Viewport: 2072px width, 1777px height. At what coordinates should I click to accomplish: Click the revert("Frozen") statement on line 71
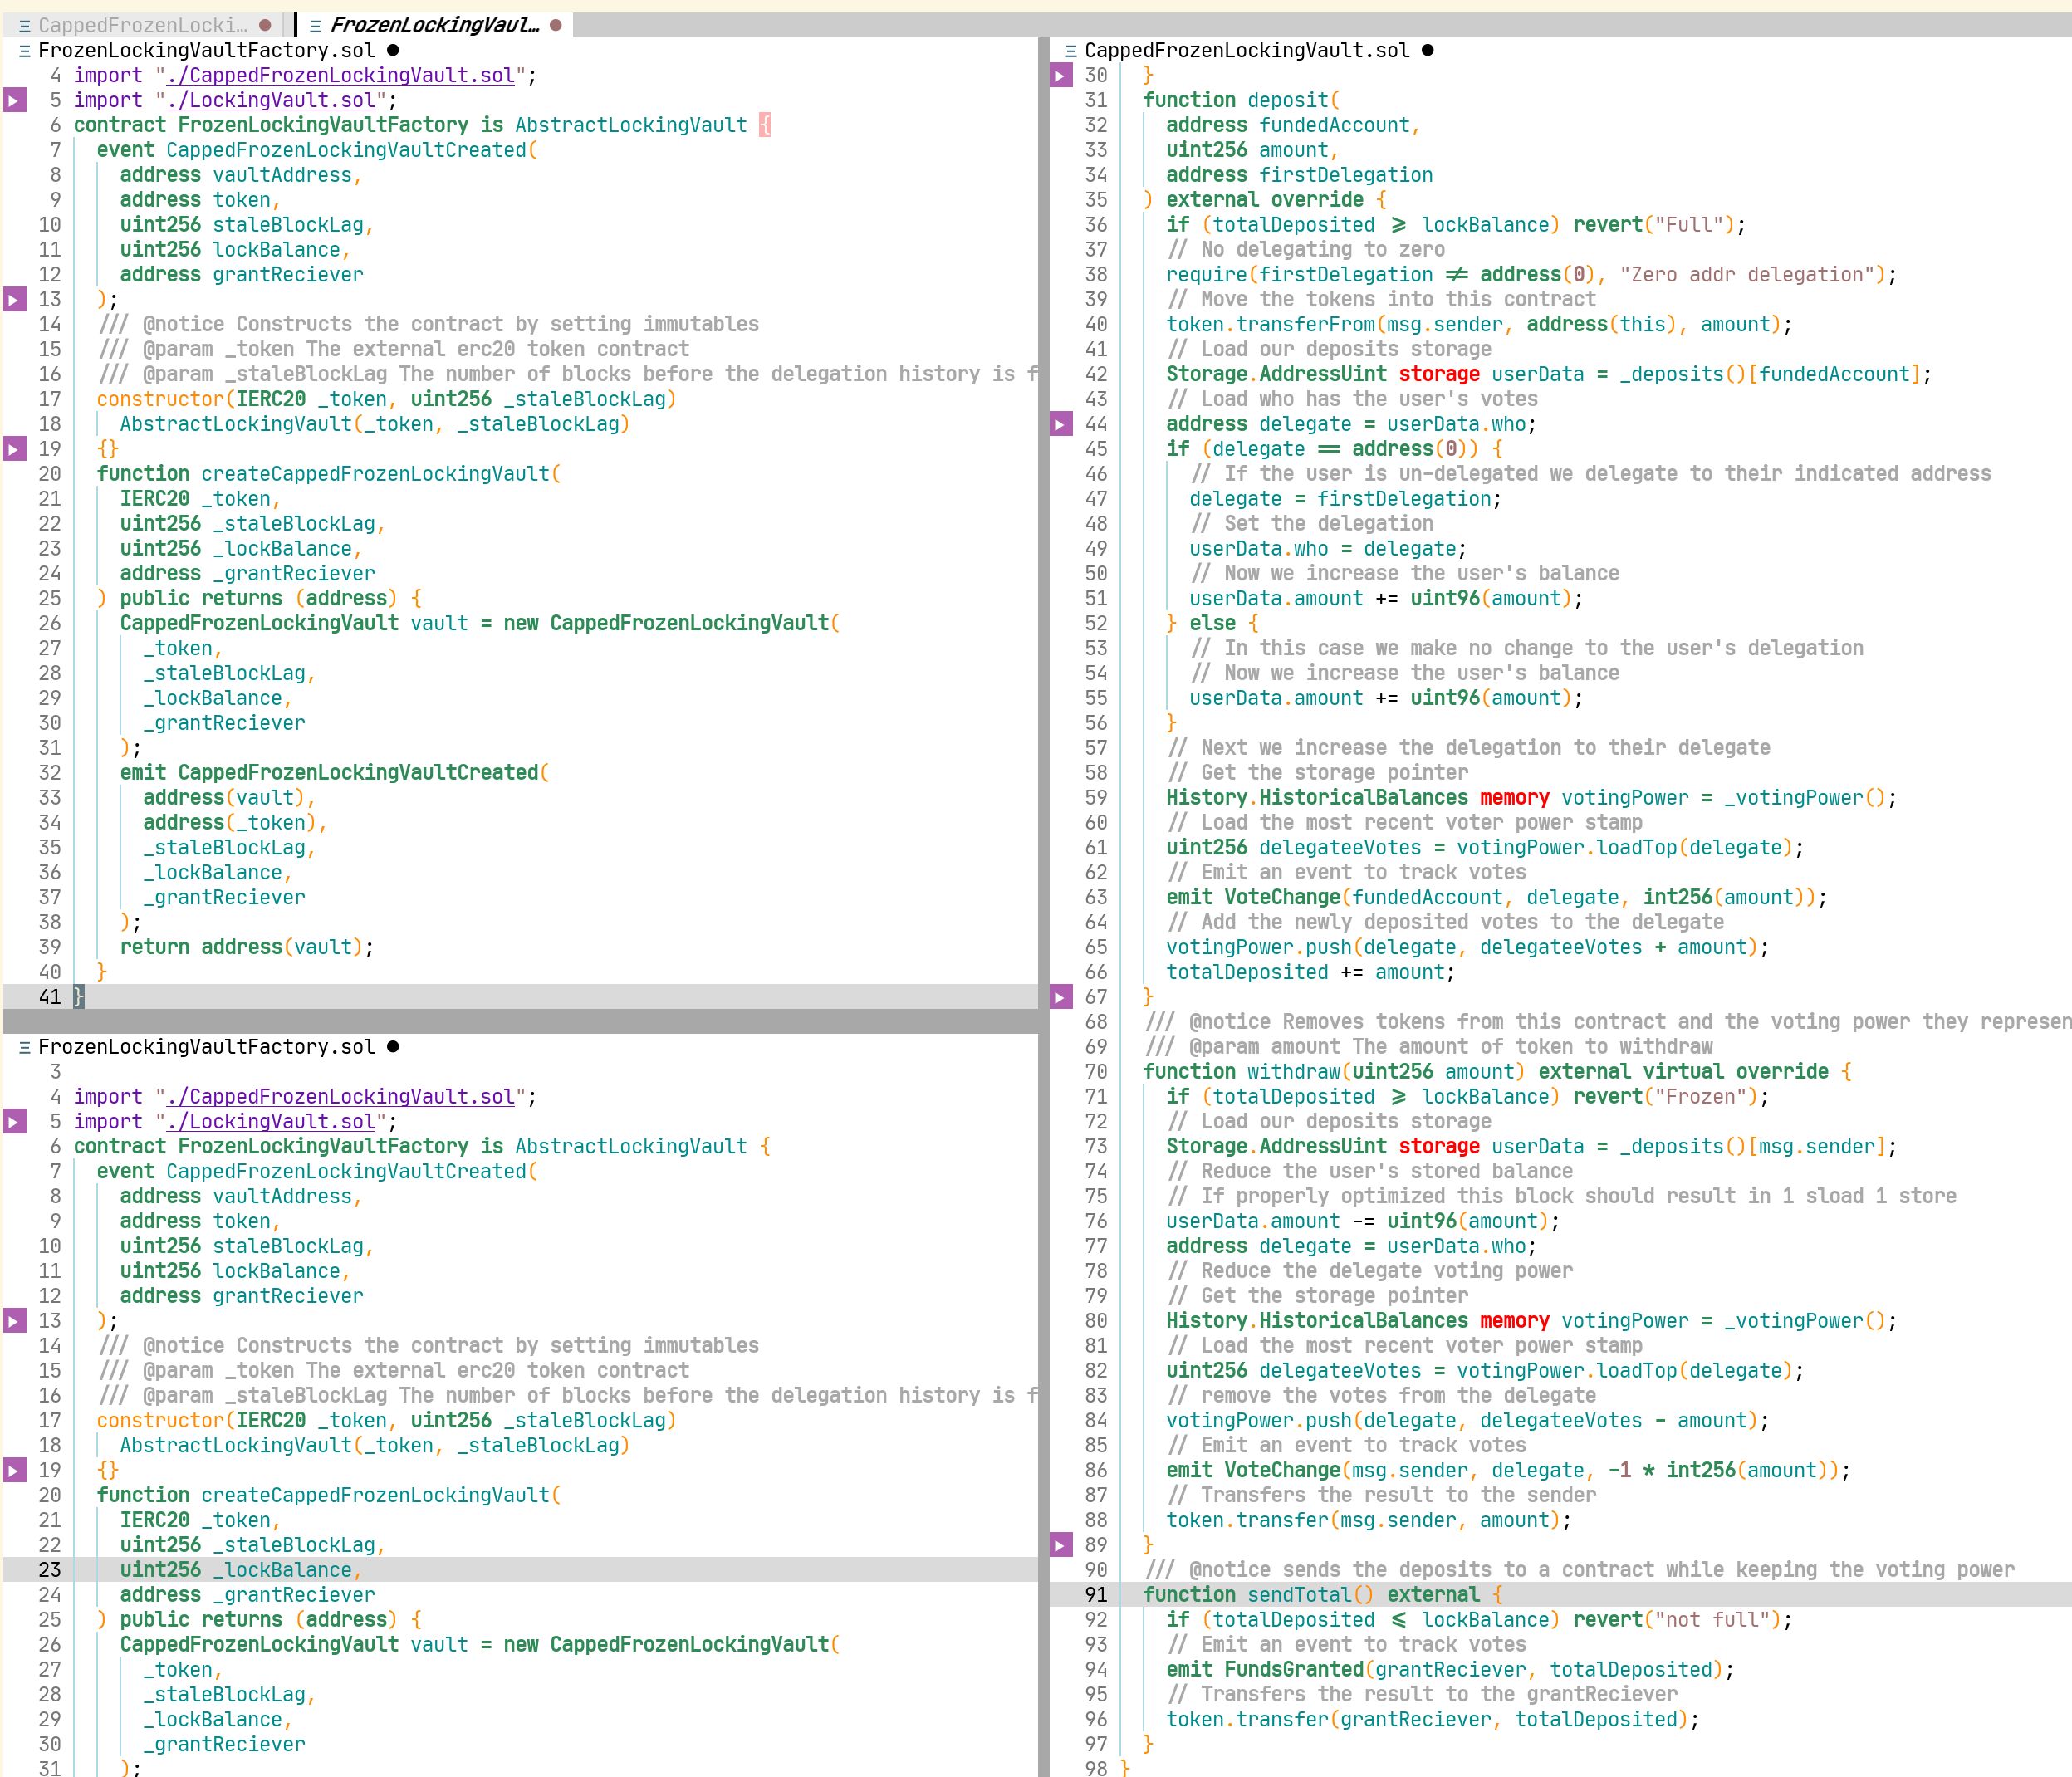point(1671,1097)
